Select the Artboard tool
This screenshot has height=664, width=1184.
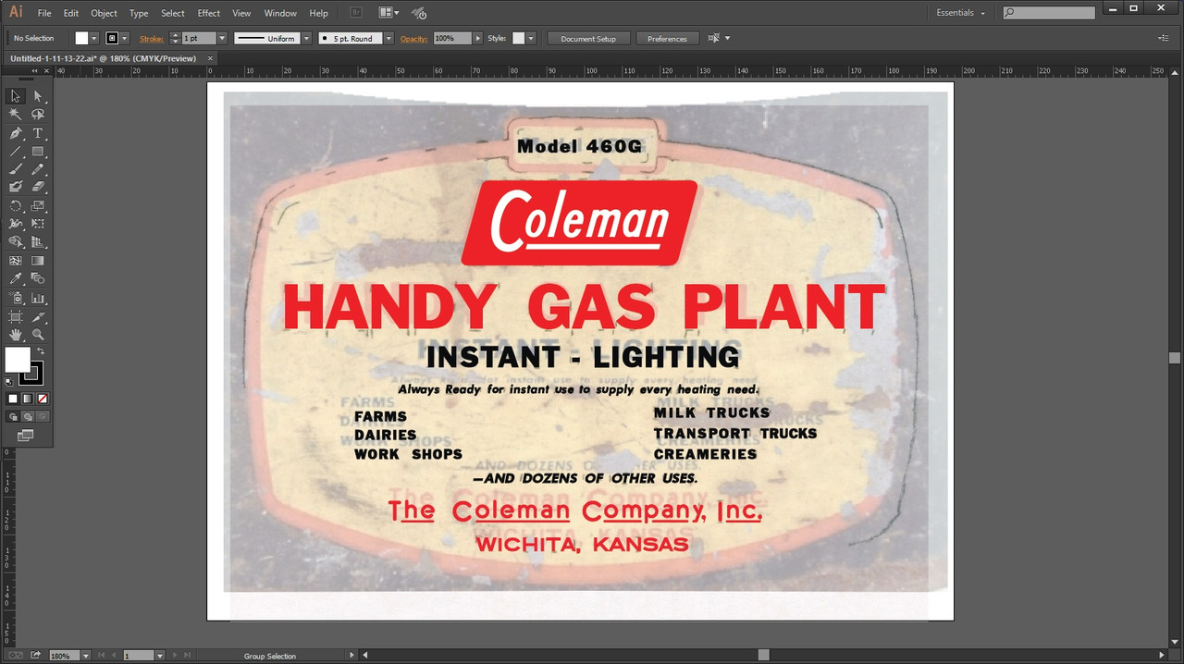(x=16, y=316)
